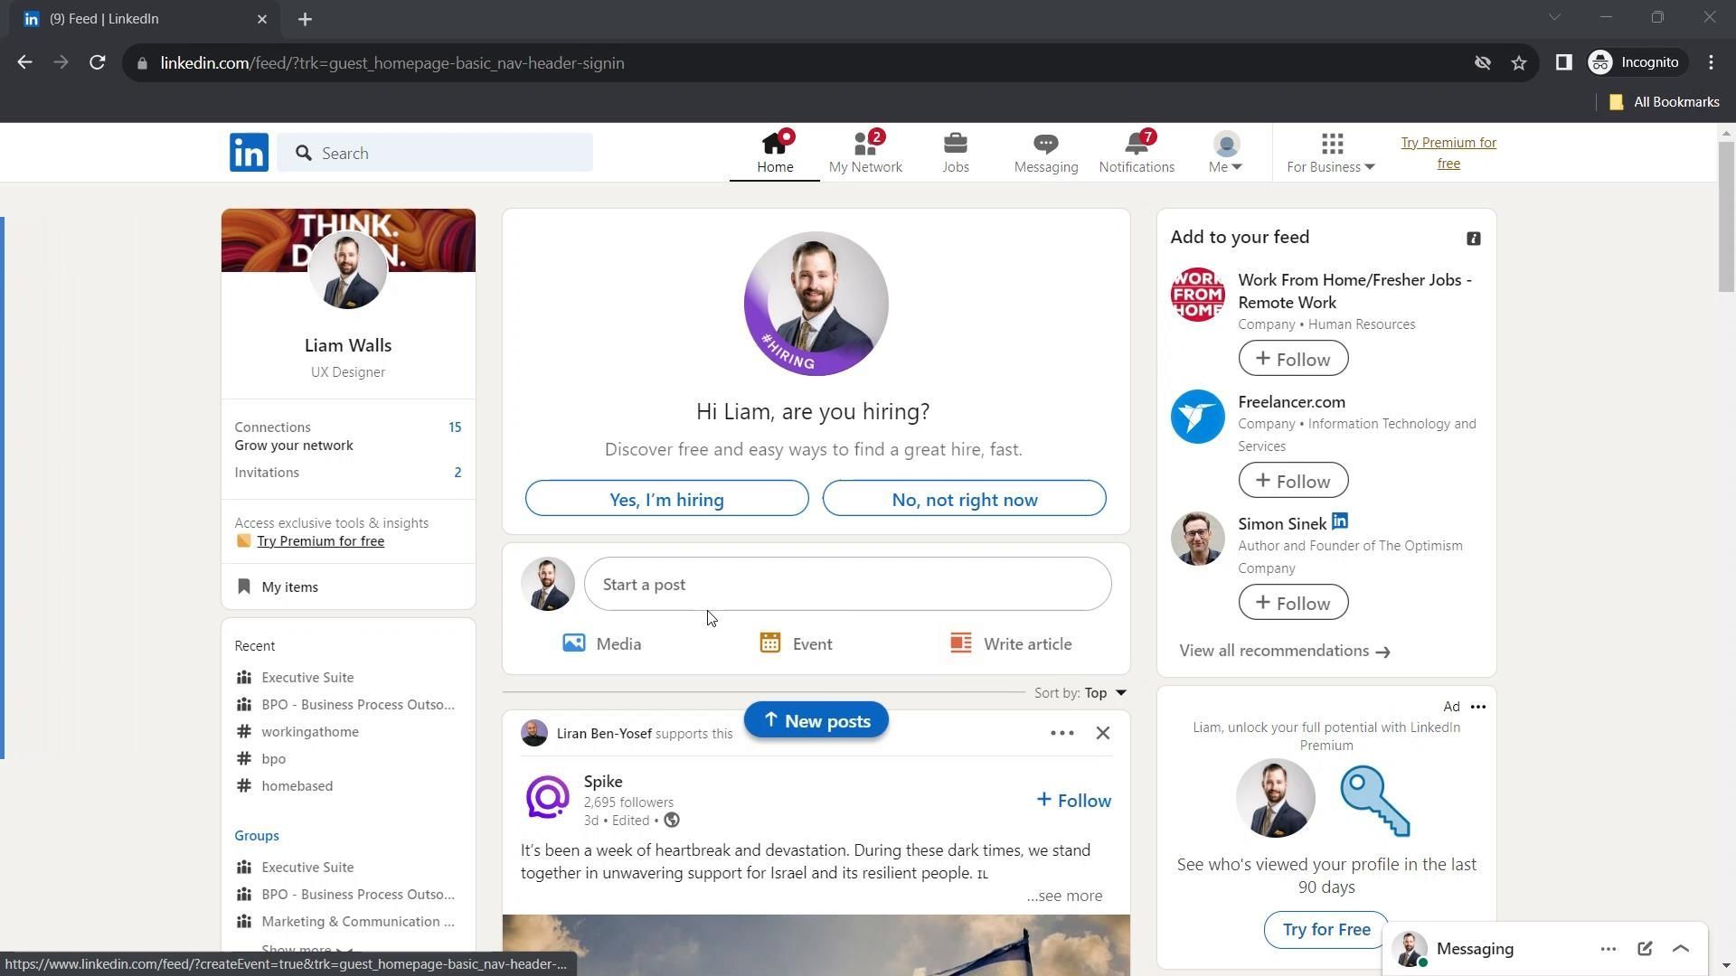Image resolution: width=1736 pixels, height=976 pixels.
Task: Compose new message from Messaging bar
Action: [1644, 949]
